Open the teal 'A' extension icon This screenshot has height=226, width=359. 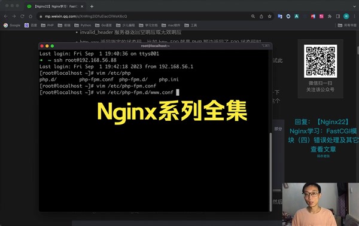point(297,16)
